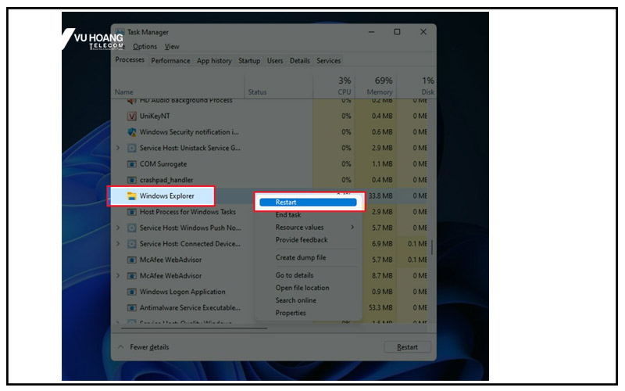Click the Service Host: Unistack Service gear icon
The width and height of the screenshot is (625, 391).
coord(131,148)
